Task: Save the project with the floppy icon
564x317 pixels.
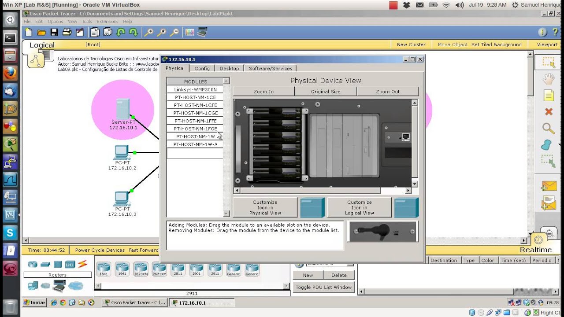Action: click(x=54, y=32)
